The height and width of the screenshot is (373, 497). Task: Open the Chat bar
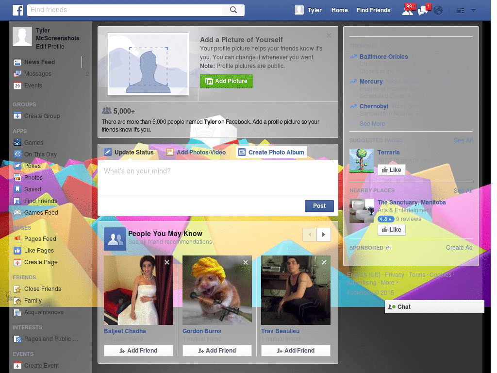point(434,307)
